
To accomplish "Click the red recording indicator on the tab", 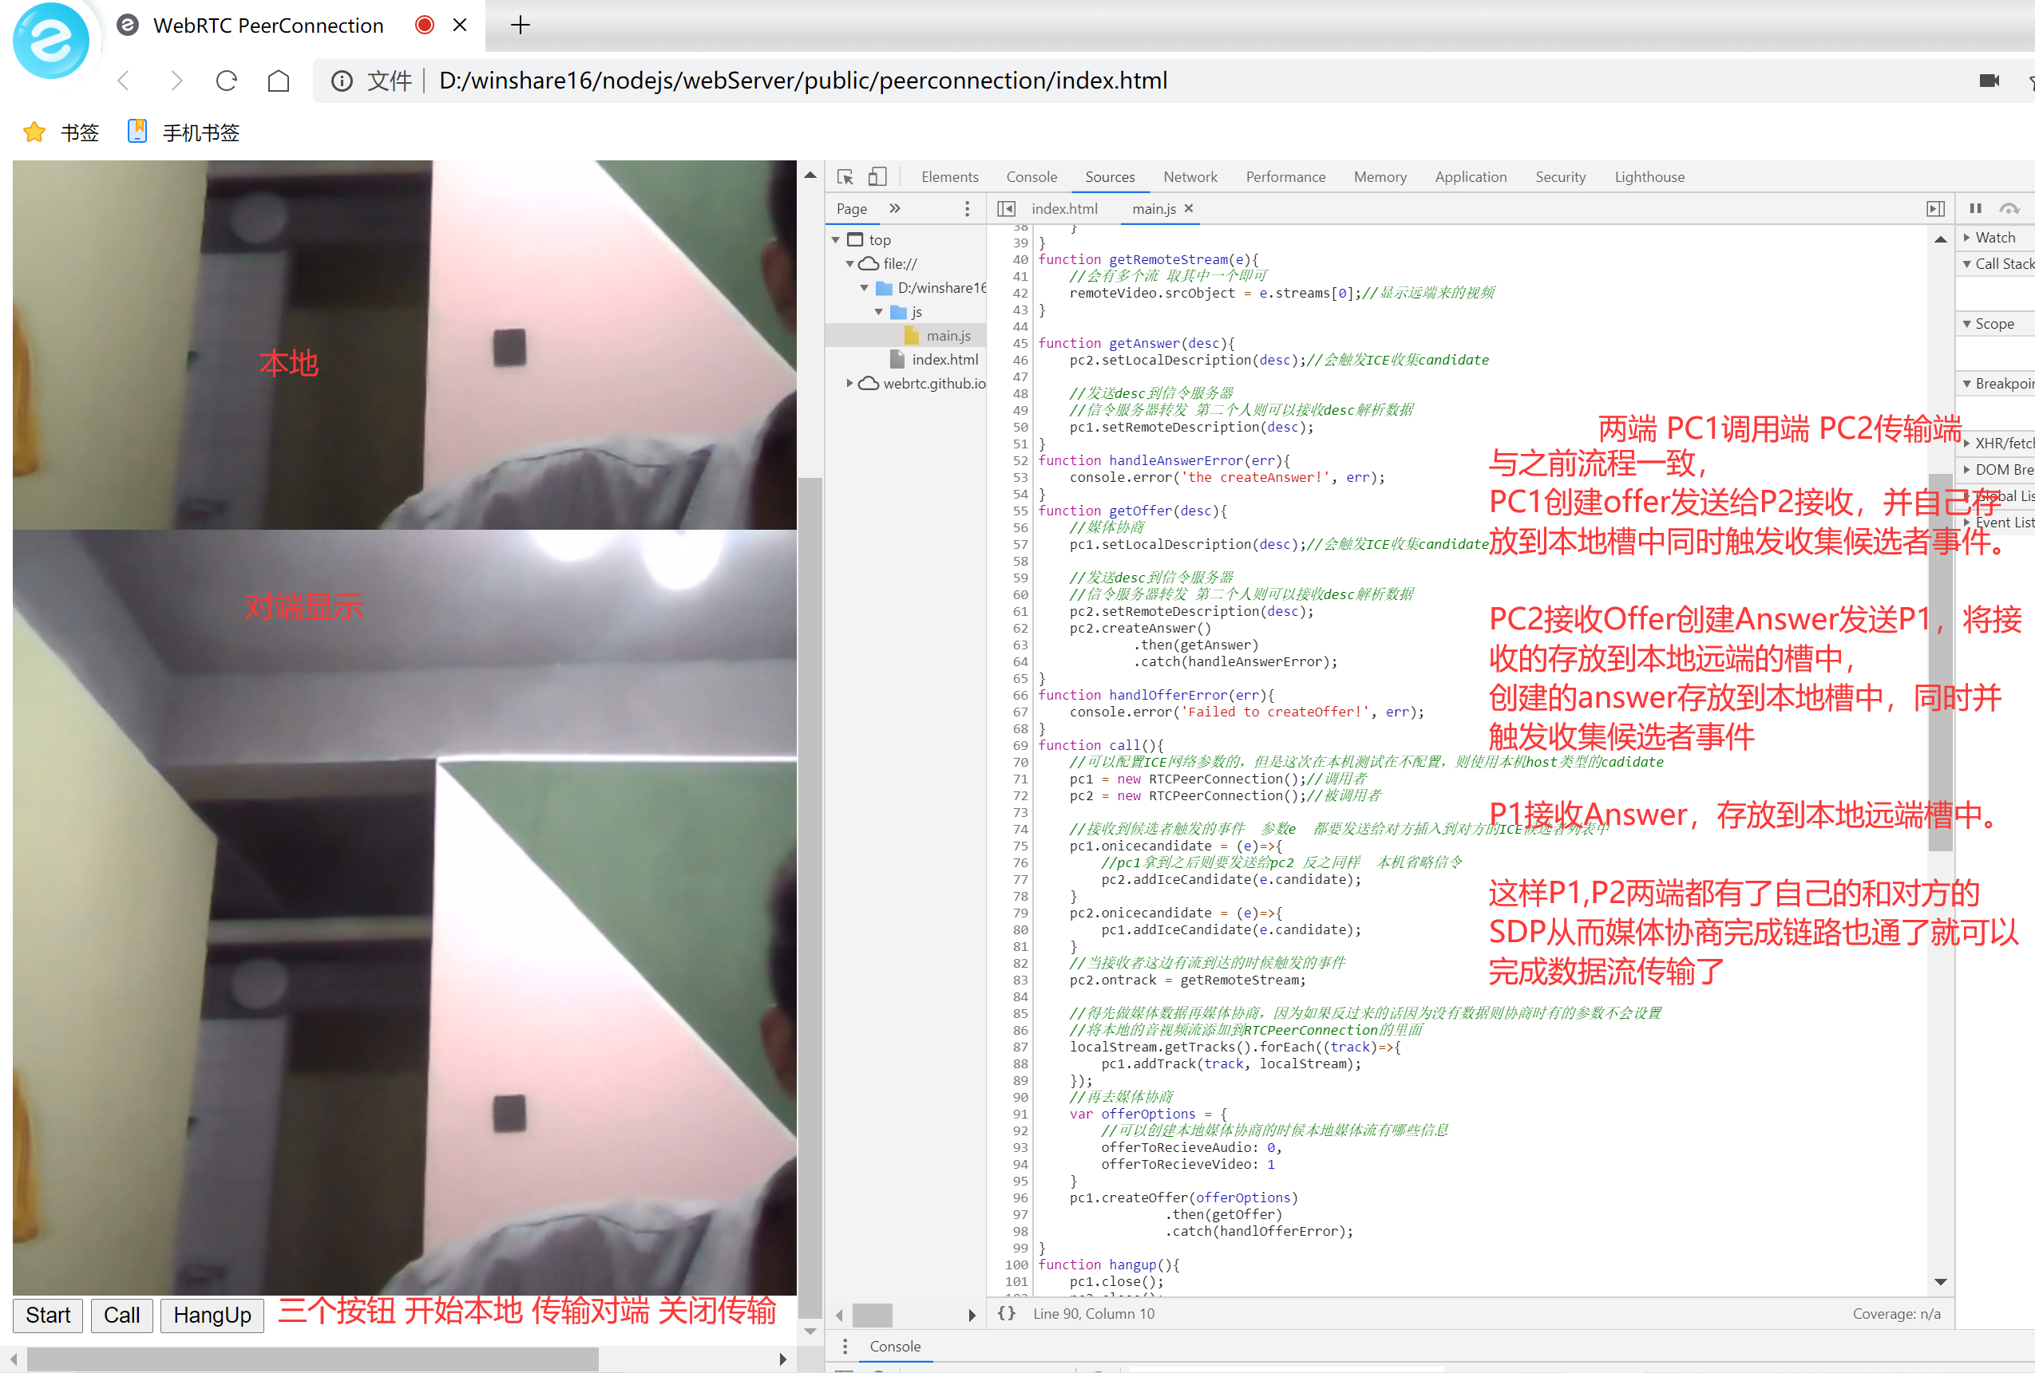I will [x=423, y=26].
